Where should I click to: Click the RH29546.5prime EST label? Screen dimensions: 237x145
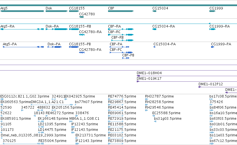(159, 107)
